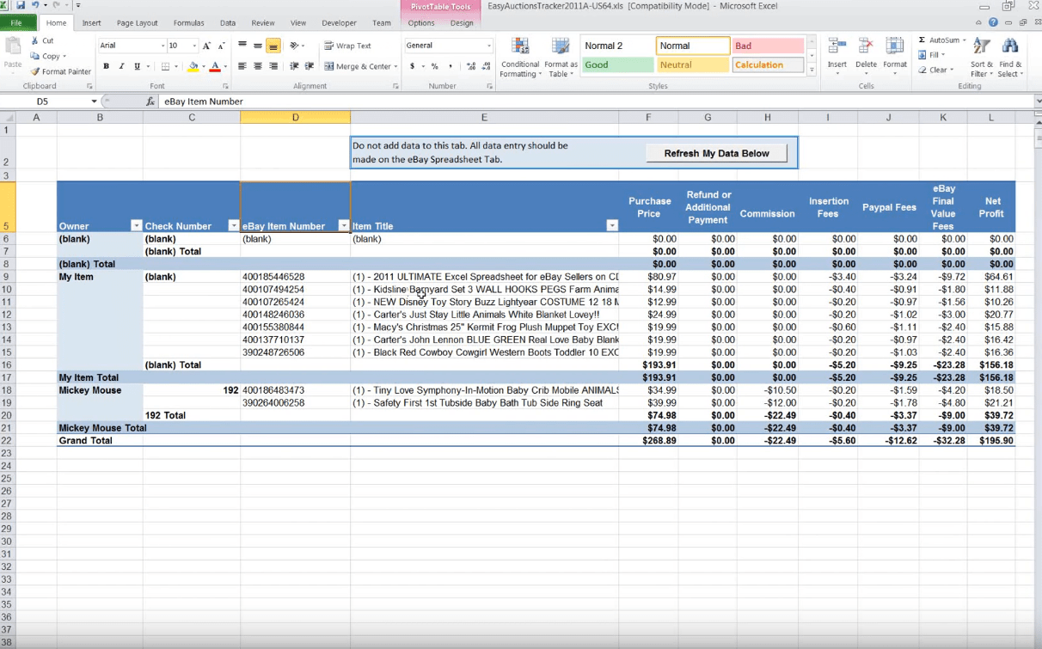The width and height of the screenshot is (1042, 649).
Task: Expand the Item Title filter dropdown
Action: pyautogui.click(x=612, y=226)
